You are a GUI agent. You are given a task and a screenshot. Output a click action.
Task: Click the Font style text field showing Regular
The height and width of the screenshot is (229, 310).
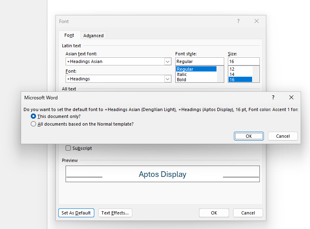[x=200, y=61]
